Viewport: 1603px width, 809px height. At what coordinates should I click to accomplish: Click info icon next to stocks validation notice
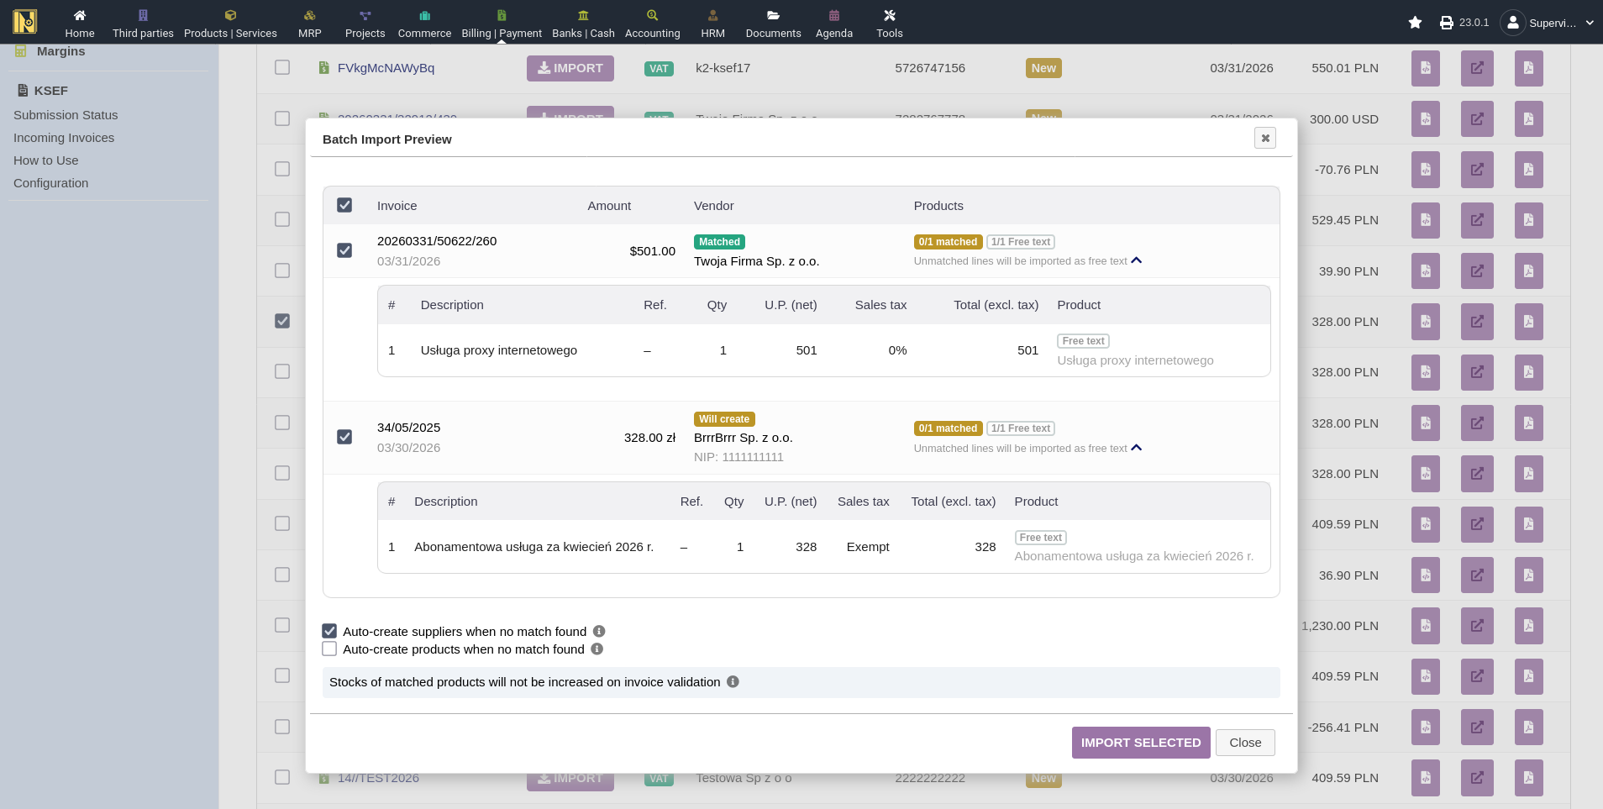tap(733, 681)
